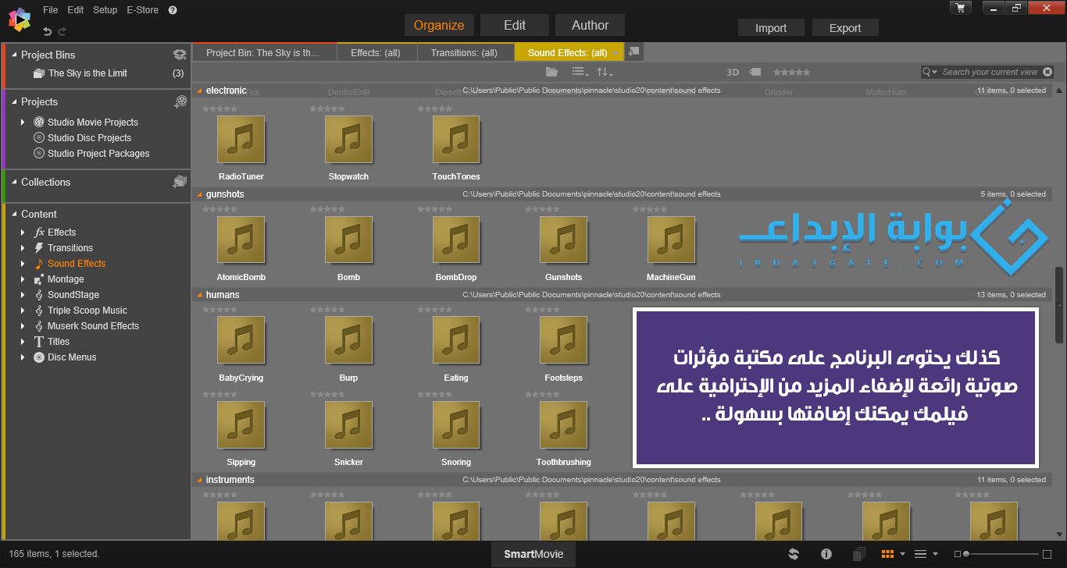Switch to details list view

point(920,554)
